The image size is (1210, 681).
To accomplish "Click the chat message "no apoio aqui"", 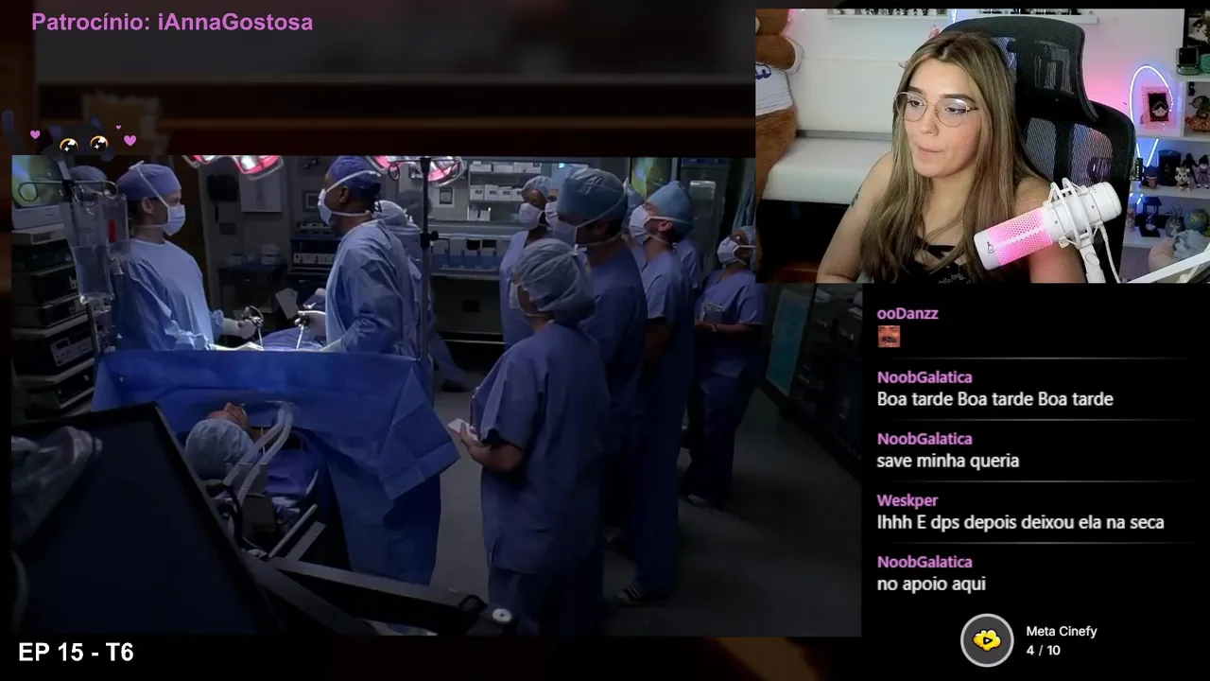I will [x=931, y=584].
